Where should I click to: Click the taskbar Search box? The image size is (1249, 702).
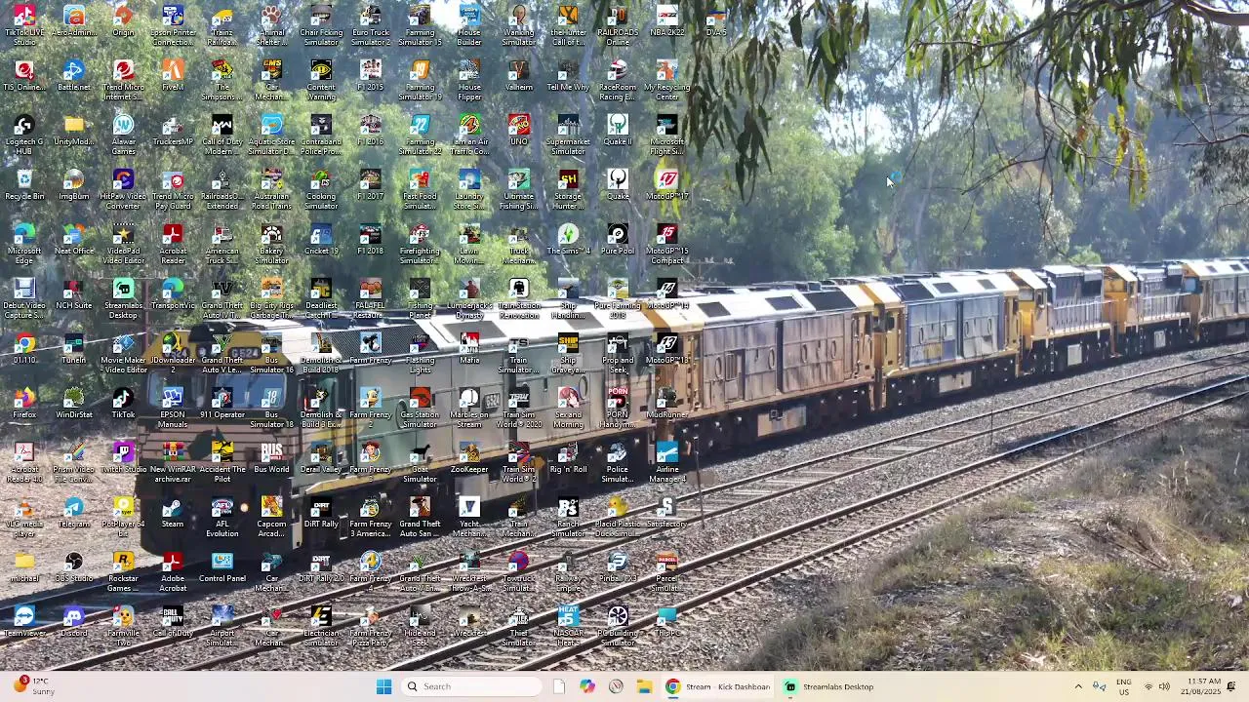pos(472,686)
